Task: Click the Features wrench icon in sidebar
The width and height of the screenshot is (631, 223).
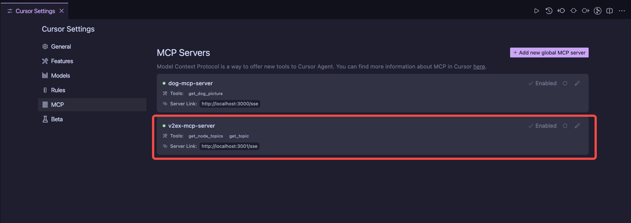Action: [45, 61]
